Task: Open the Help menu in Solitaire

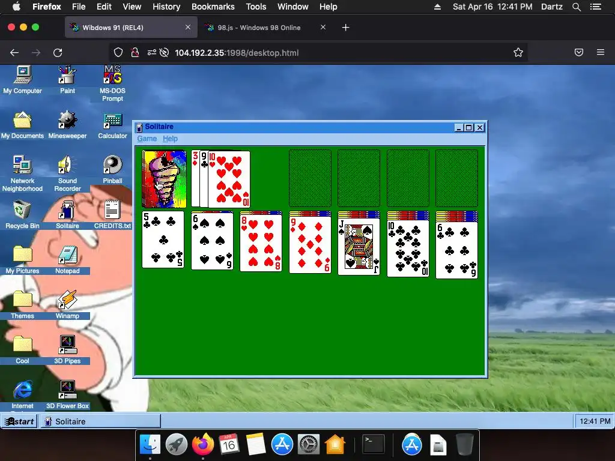Action: [170, 139]
